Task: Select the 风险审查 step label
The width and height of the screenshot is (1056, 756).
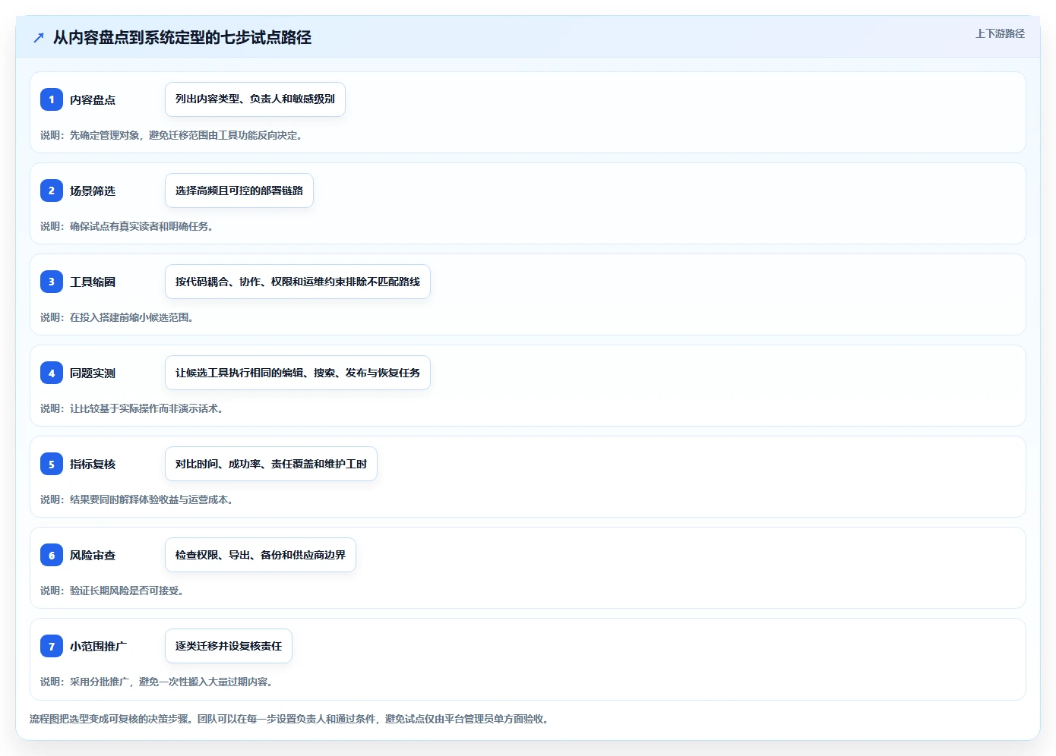Action: coord(93,555)
